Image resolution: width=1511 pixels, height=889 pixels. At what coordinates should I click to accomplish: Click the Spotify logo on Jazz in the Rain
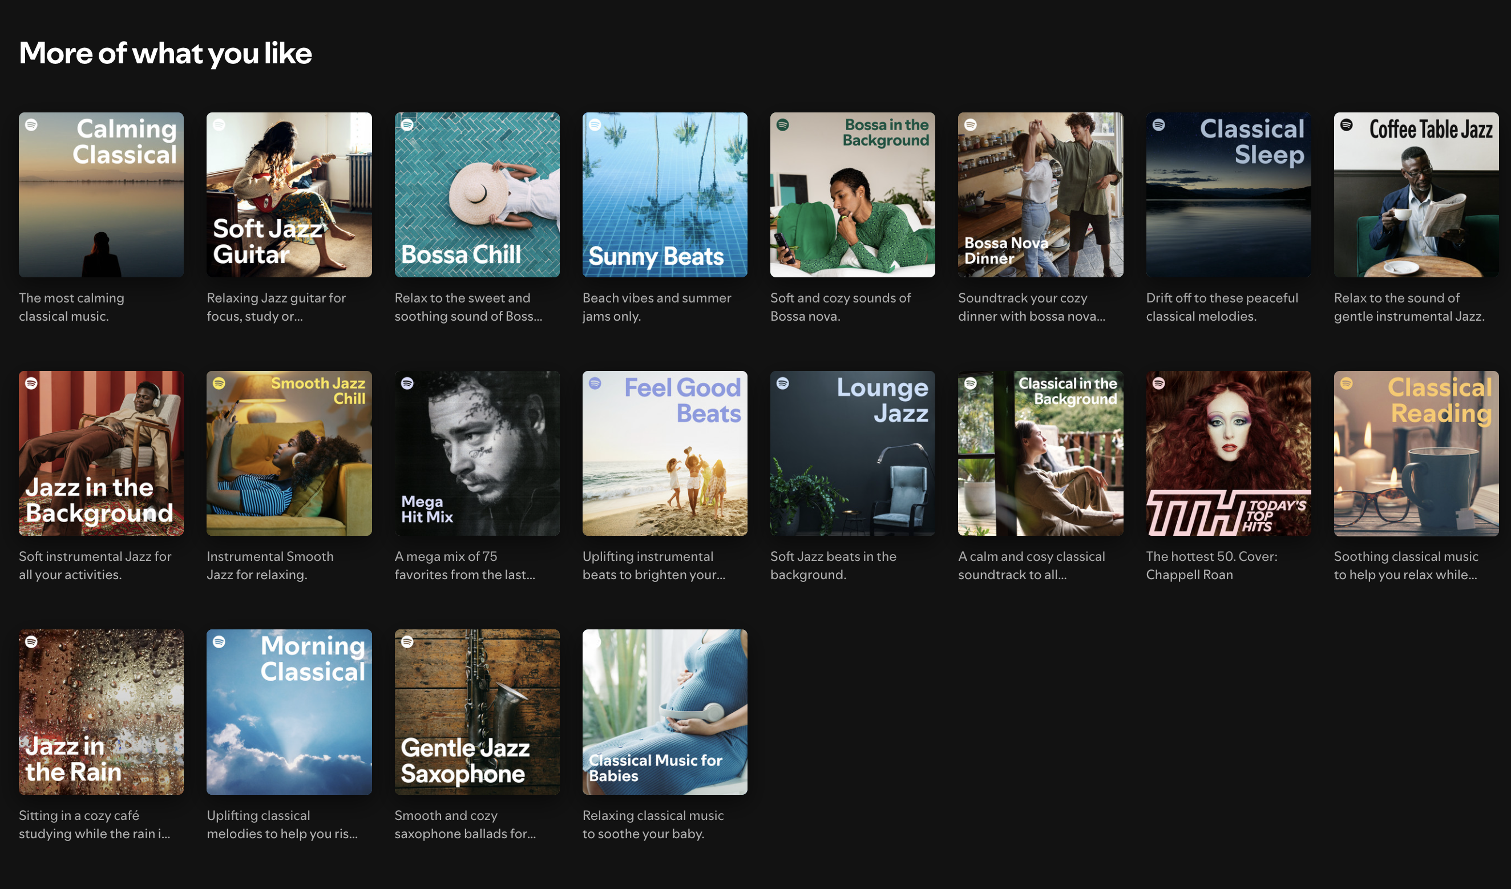(x=31, y=642)
